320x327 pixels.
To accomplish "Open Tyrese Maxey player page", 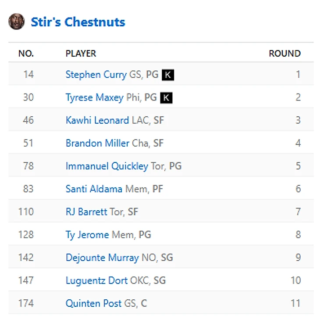I will click(x=94, y=97).
